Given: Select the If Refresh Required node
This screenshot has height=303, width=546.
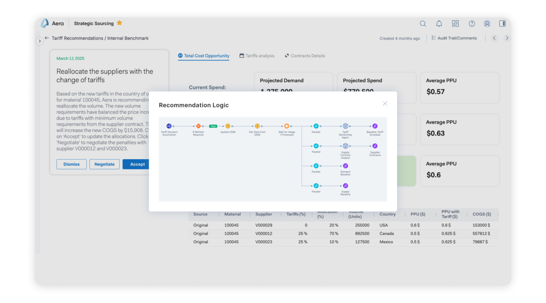Looking at the screenshot, I should pyautogui.click(x=198, y=126).
